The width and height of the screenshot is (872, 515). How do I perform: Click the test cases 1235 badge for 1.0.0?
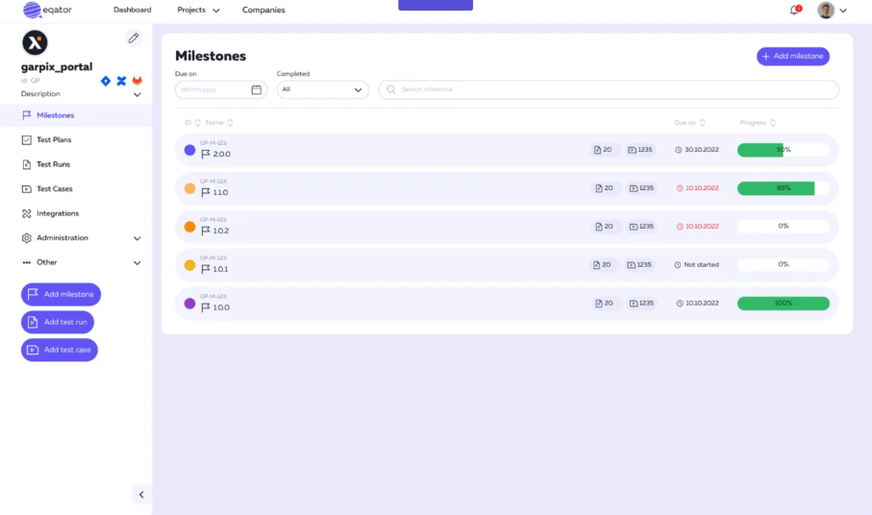click(x=641, y=304)
